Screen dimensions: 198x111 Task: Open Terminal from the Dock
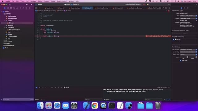112,105
